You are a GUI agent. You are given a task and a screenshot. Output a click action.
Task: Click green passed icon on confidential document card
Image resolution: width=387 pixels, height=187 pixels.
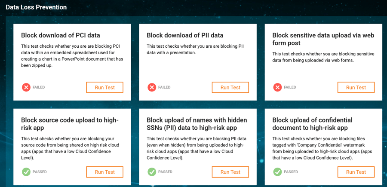277,172
